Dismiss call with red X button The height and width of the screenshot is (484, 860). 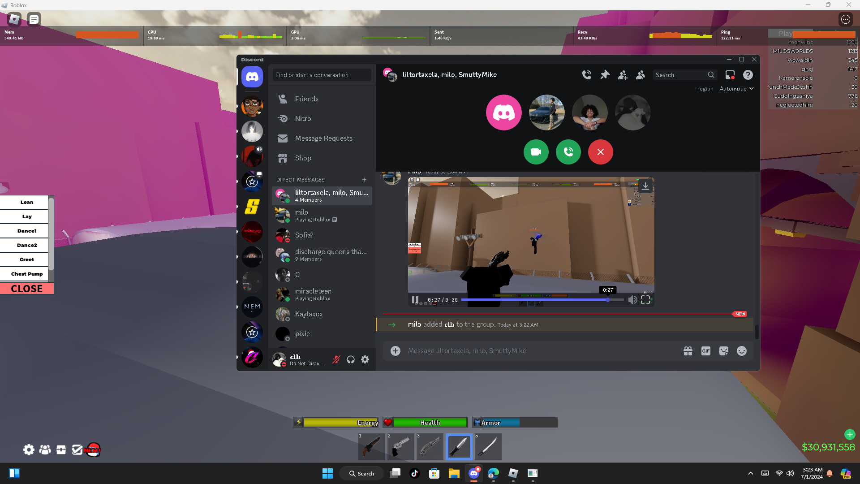click(601, 152)
